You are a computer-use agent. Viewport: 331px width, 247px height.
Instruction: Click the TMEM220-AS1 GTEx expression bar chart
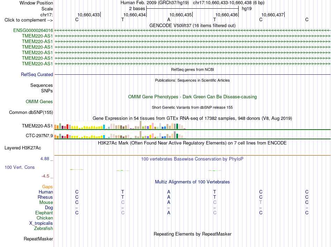(120, 125)
